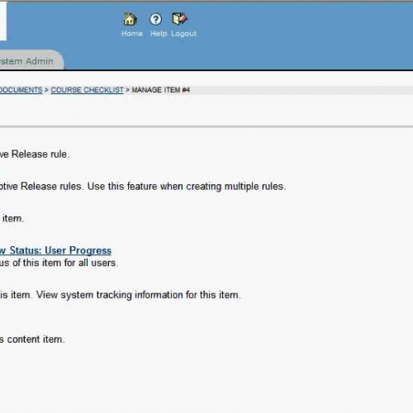Click the Home text label
413x413 pixels.
tap(132, 34)
